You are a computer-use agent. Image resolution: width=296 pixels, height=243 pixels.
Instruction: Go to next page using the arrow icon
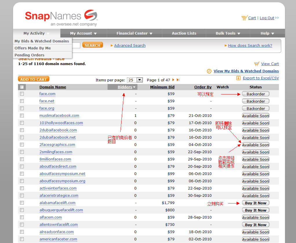point(173,80)
